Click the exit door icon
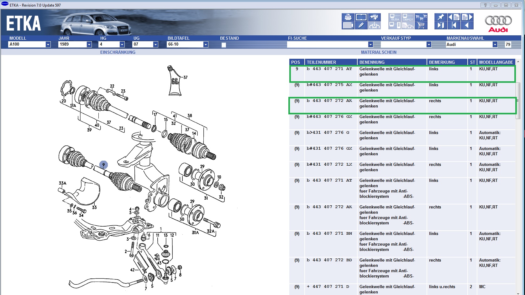 (440, 26)
